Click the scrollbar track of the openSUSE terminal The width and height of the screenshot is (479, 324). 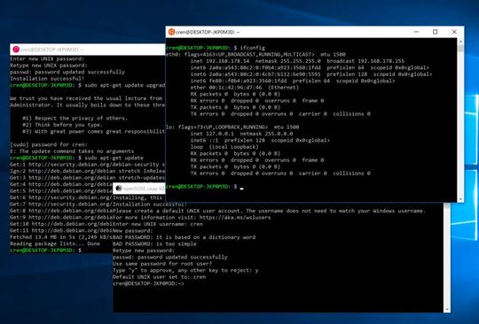447,254
